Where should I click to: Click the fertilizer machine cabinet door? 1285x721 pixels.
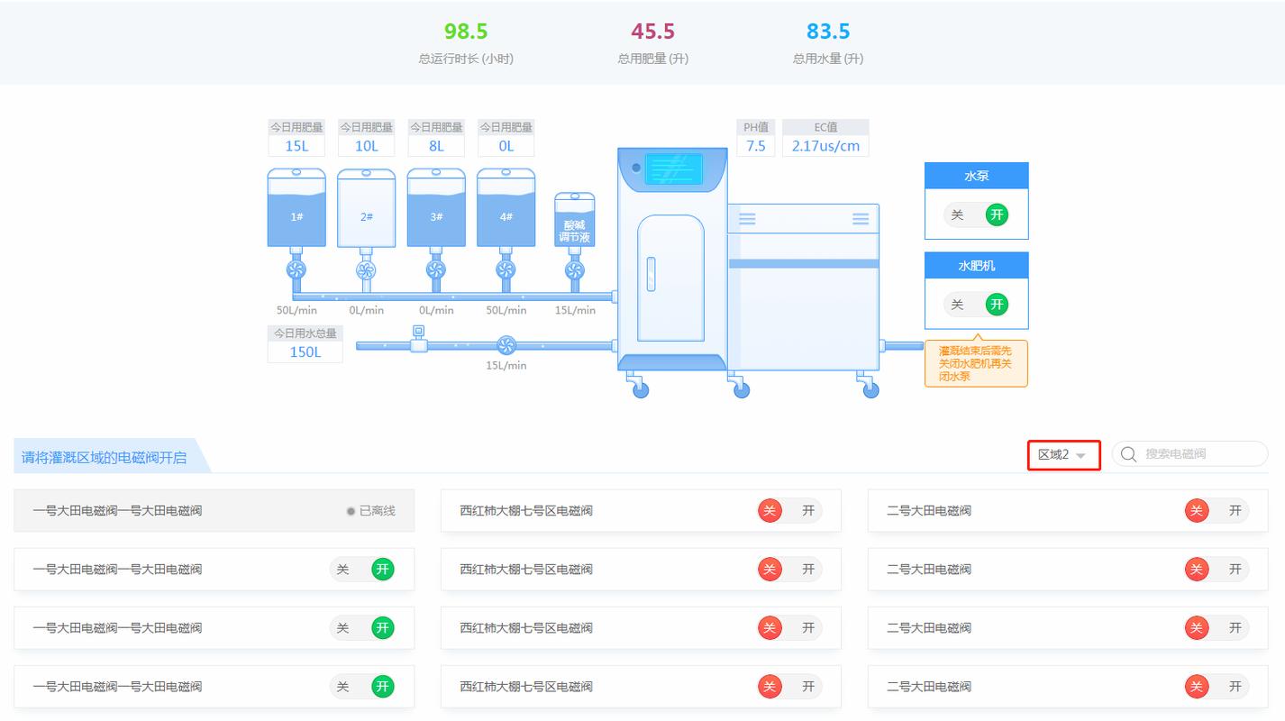point(670,278)
